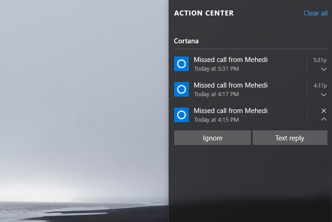This screenshot has width=332, height=222.
Task: Expand the 5:31 PM missed call notification
Action: (323, 69)
